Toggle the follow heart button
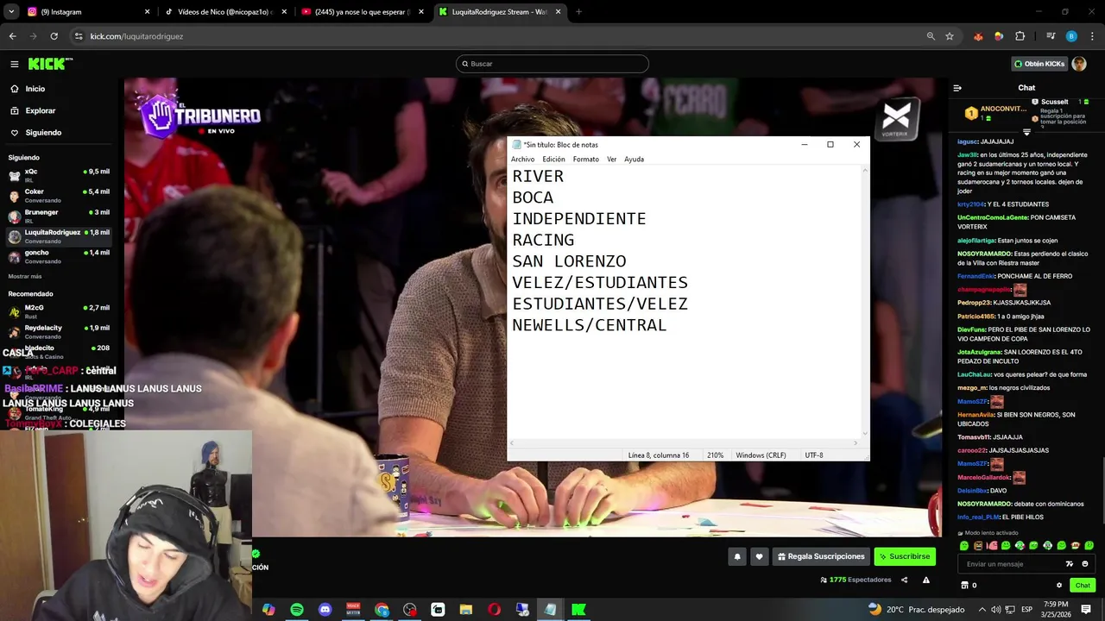1105x621 pixels. (759, 557)
